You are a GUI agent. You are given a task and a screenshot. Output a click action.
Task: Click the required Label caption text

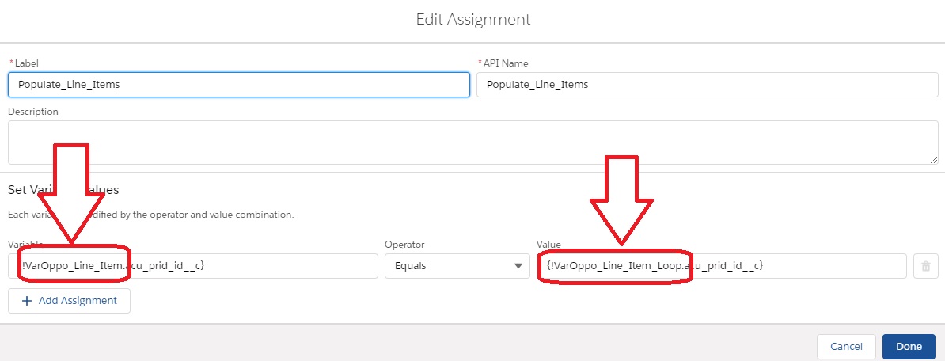(x=27, y=63)
